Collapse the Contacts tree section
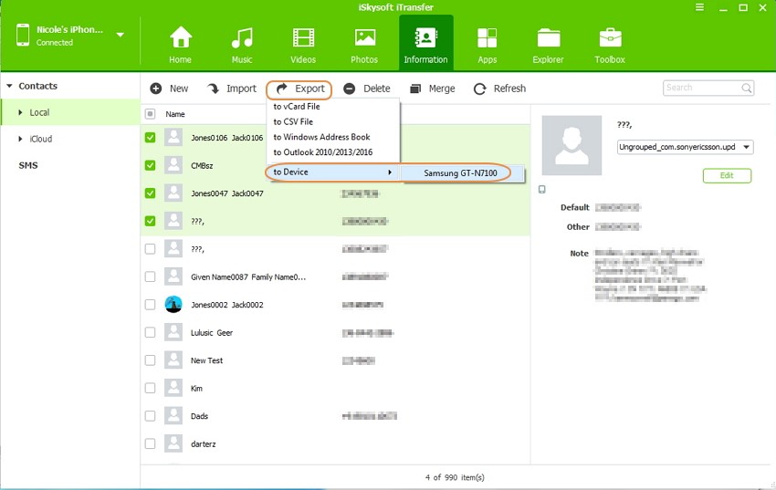 [x=9, y=86]
